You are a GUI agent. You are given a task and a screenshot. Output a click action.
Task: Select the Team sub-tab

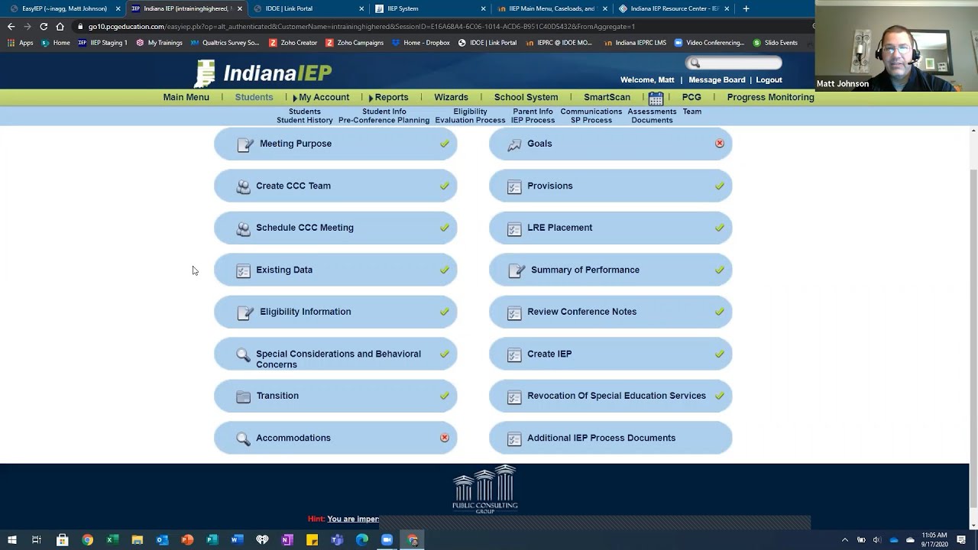[691, 112]
